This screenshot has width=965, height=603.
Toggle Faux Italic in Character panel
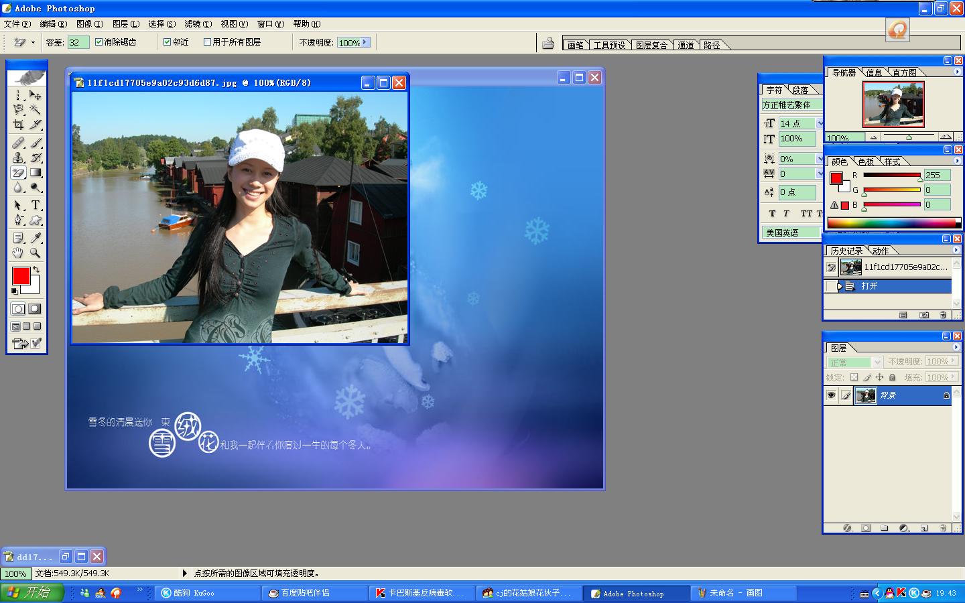pos(786,214)
